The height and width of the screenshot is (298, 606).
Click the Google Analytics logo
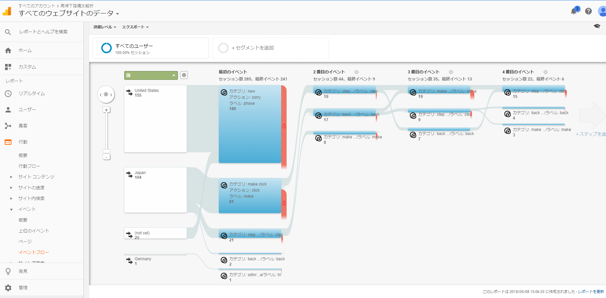pyautogui.click(x=7, y=11)
